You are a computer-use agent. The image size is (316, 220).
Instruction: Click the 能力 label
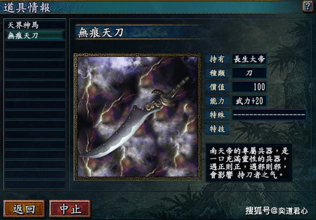[217, 101]
